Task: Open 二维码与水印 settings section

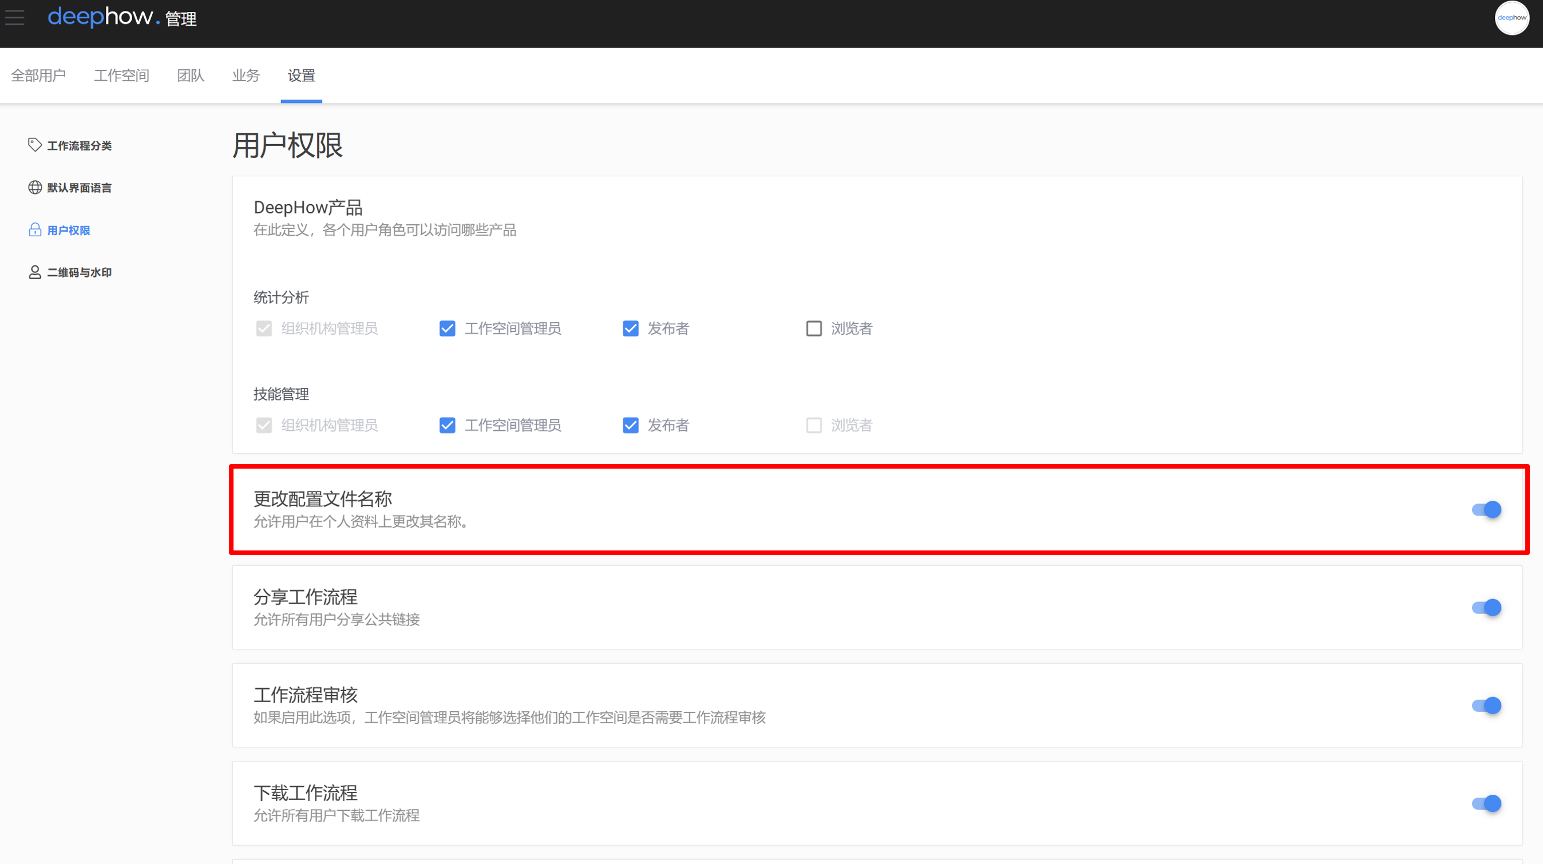Action: tap(70, 272)
